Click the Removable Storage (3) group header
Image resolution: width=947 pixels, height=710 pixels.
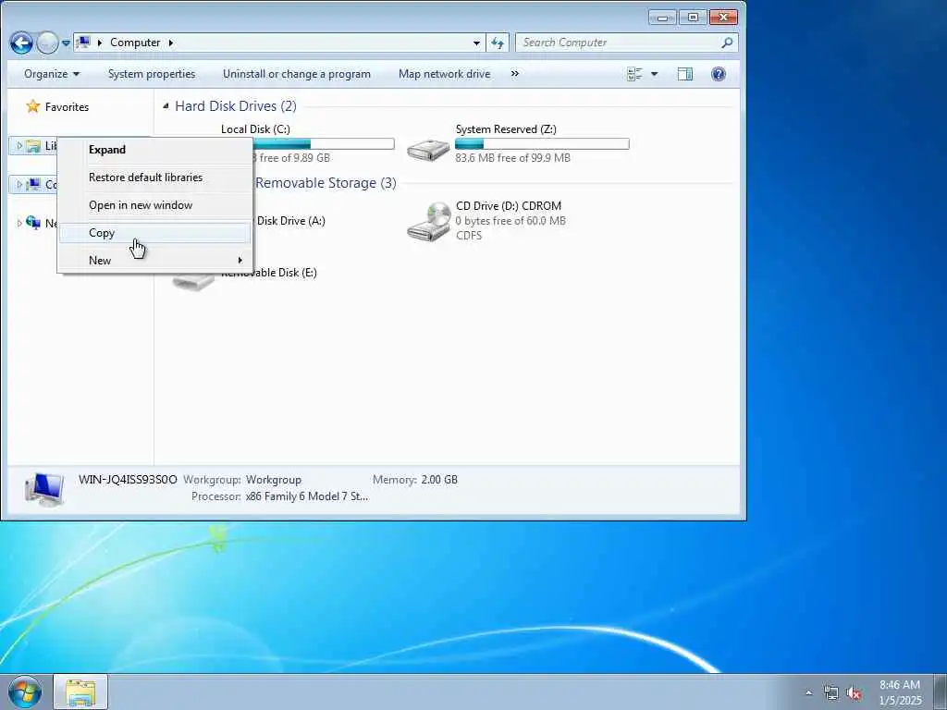[x=326, y=183]
